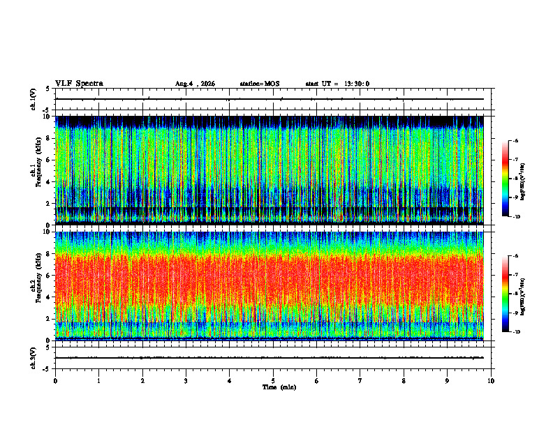Click the "VLF Spectra" title text
Screen dimensions: 553x427
[x=79, y=84]
